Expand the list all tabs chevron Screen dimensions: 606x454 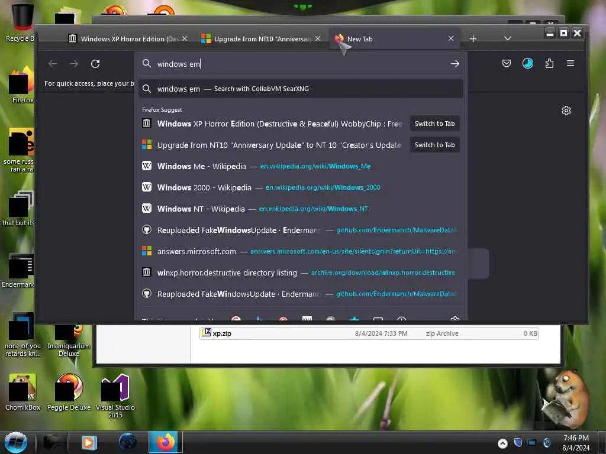coord(508,38)
